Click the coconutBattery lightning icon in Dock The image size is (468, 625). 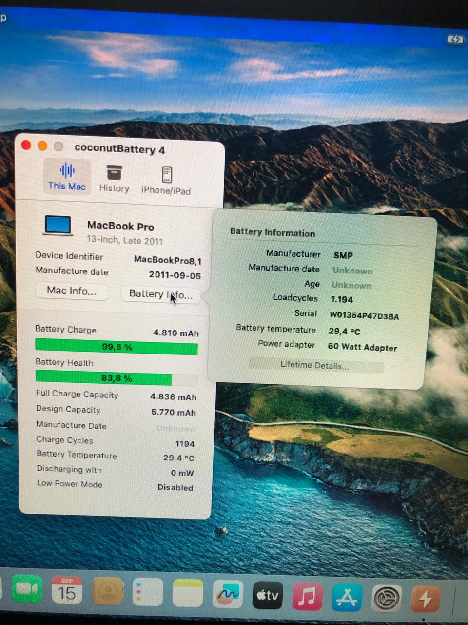point(426,599)
